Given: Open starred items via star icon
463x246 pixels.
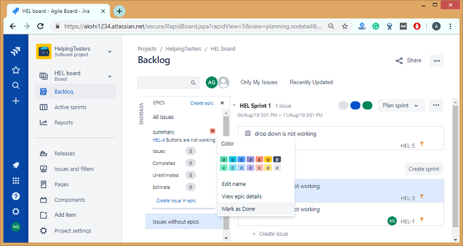Looking at the screenshot, I should [x=16, y=70].
